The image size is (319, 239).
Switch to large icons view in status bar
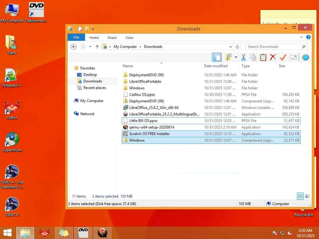(x=307, y=196)
